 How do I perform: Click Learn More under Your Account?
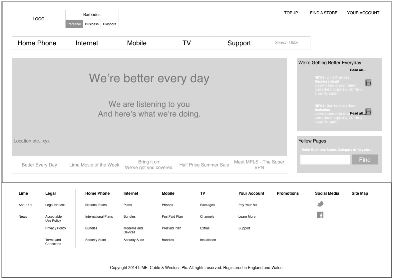coord(247,216)
